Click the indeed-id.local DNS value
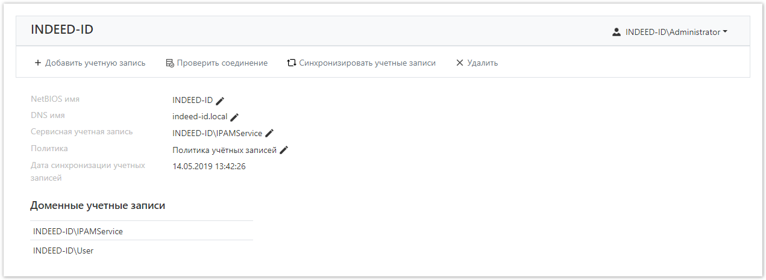Screen dimensions: 766x280 (199, 117)
